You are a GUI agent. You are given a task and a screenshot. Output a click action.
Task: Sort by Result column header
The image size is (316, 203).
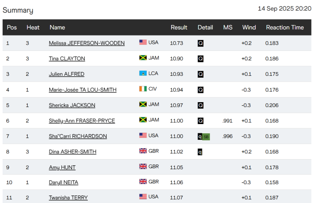[179, 27]
